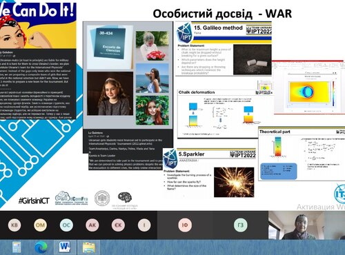Click the IPT logo beside Galileo method
The image size is (345, 255).
184,33
